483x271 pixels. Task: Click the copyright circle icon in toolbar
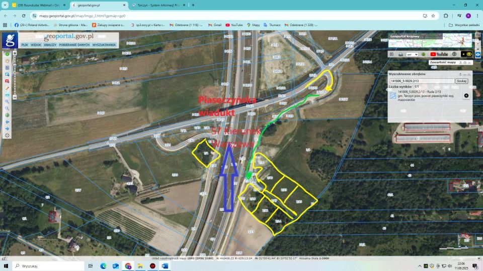pyautogui.click(x=454, y=54)
